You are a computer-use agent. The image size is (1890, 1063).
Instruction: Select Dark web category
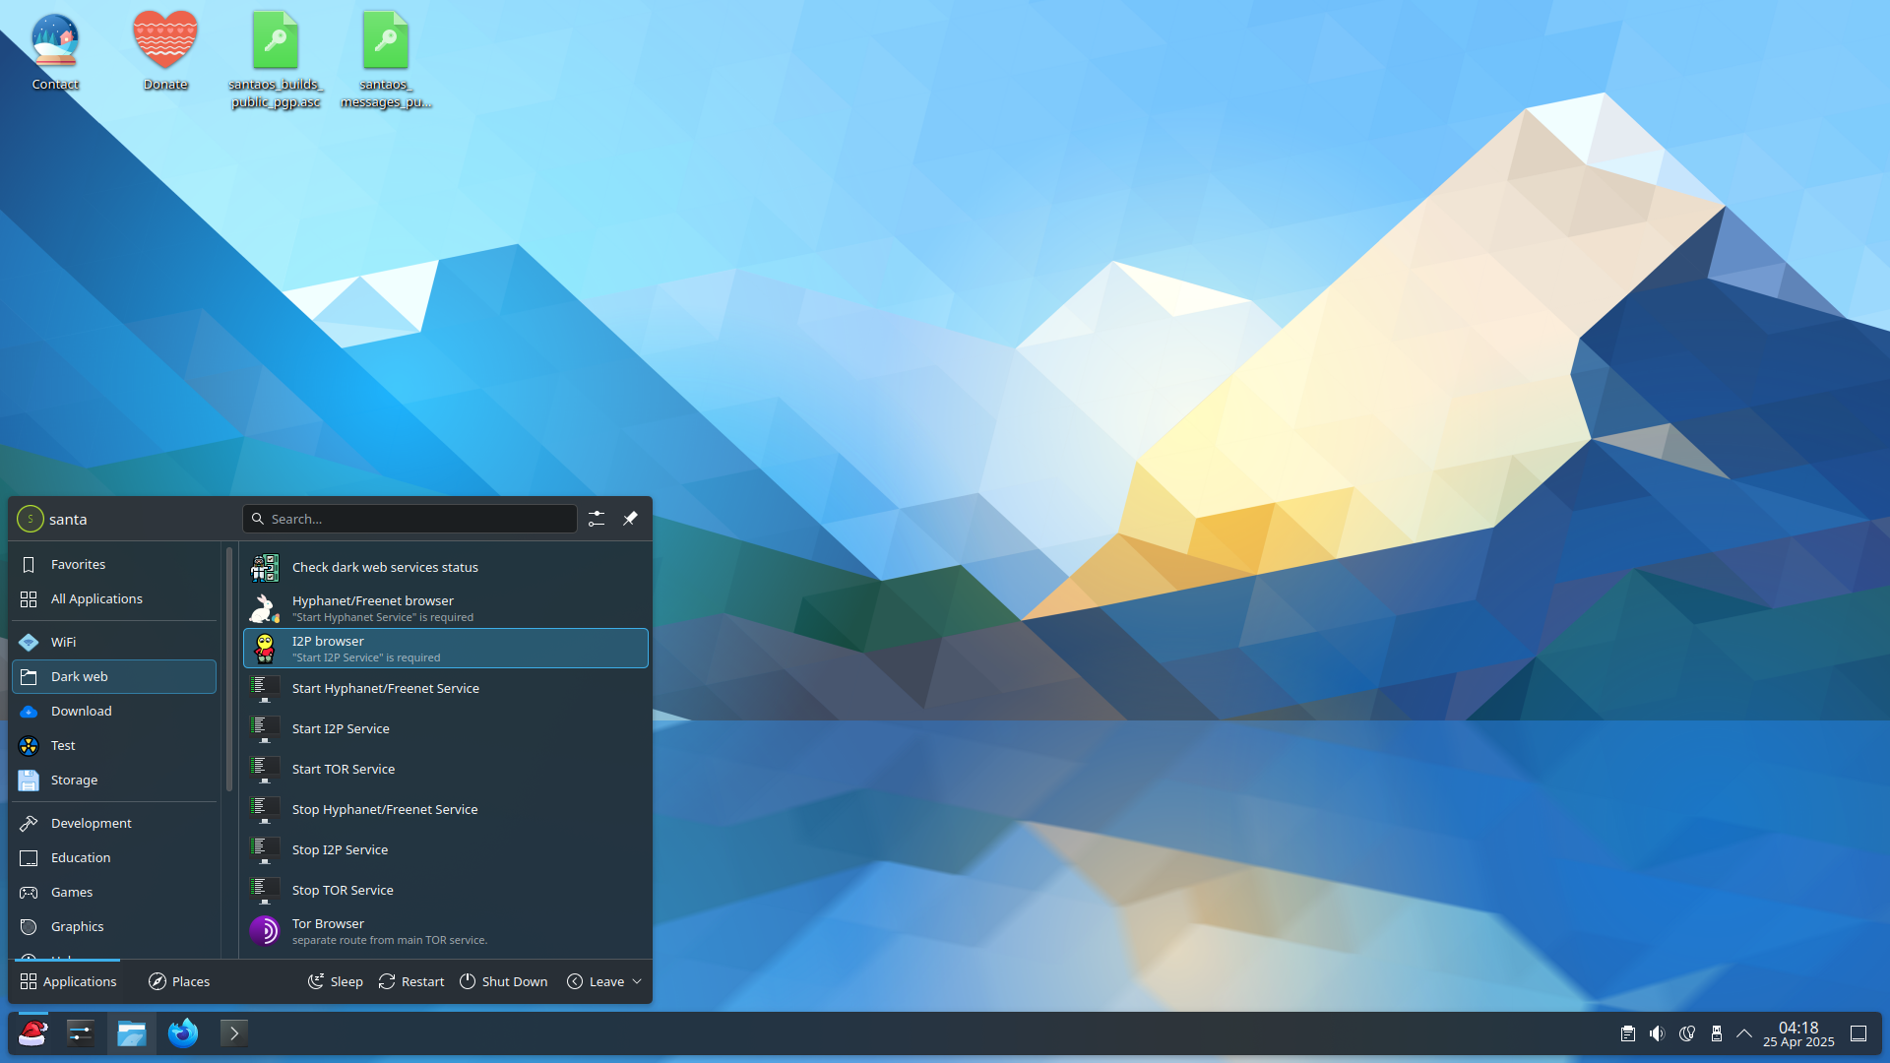tap(114, 676)
